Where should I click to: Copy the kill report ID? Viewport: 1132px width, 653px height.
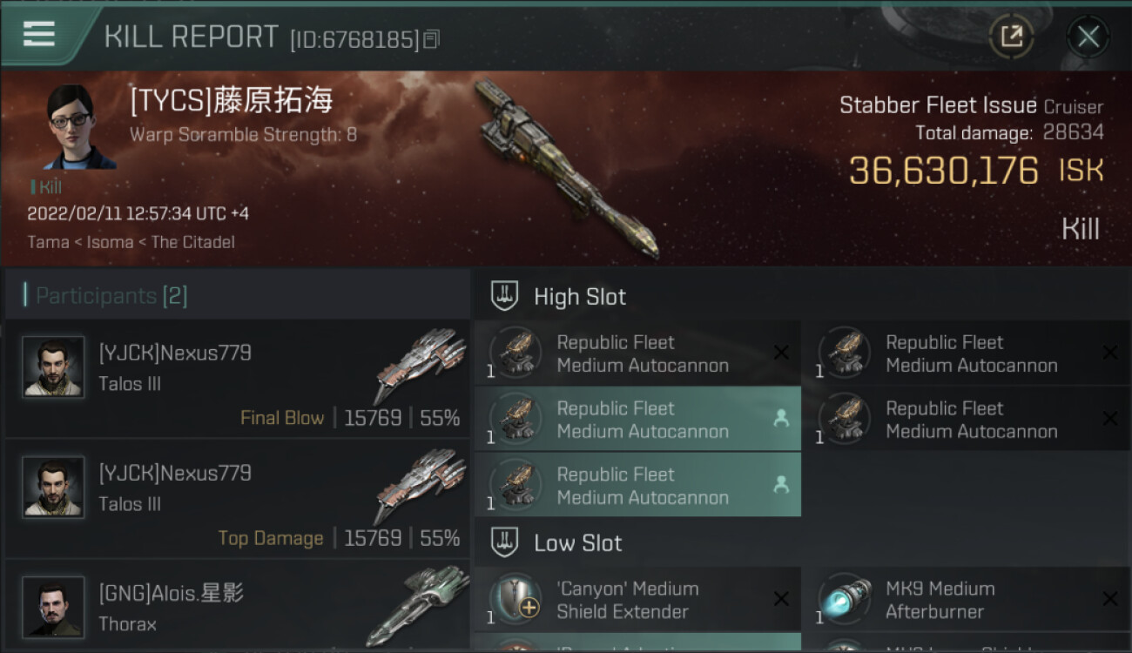(432, 38)
